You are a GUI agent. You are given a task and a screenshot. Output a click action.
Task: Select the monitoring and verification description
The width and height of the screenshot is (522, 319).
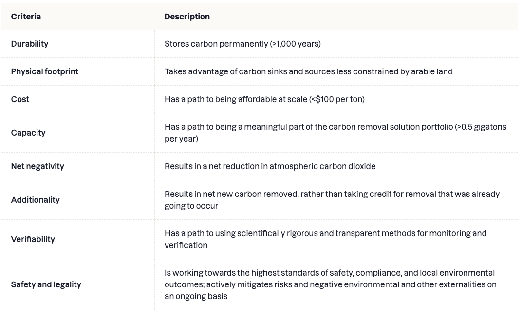pyautogui.click(x=326, y=239)
